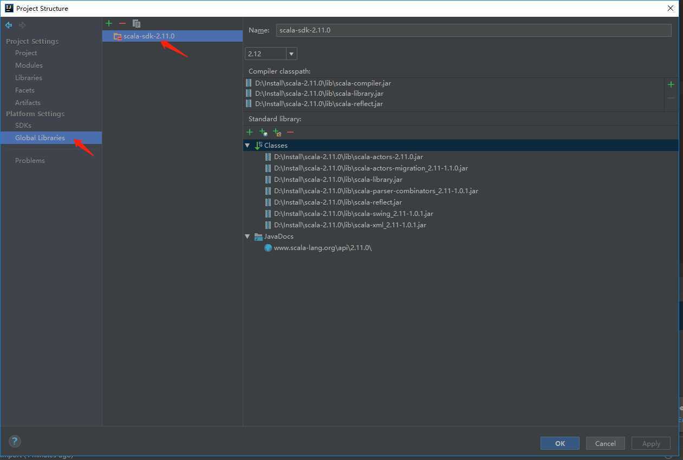Open the Scala version 2.12 dropdown
The width and height of the screenshot is (683, 460).
click(291, 54)
